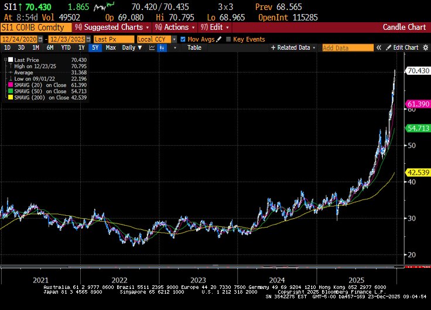This screenshot has height=310, width=431.
Task: Select the YTD range tab
Action: tap(66, 48)
